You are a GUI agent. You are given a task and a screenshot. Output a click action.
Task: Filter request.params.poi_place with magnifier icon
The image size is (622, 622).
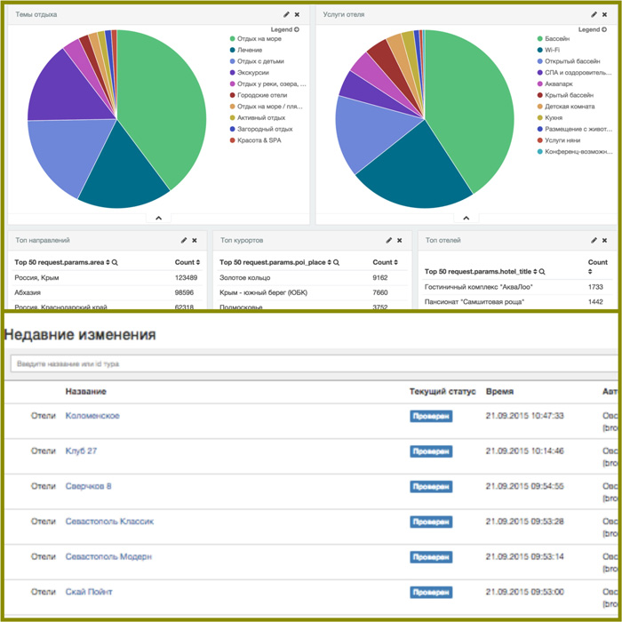[x=336, y=262]
